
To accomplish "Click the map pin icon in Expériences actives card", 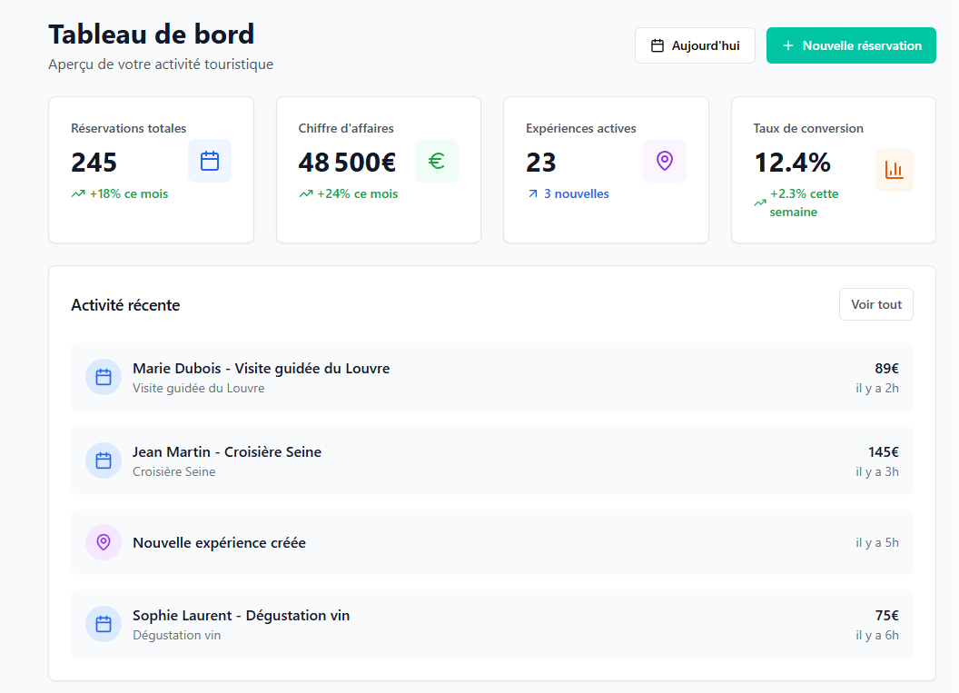I will (665, 162).
